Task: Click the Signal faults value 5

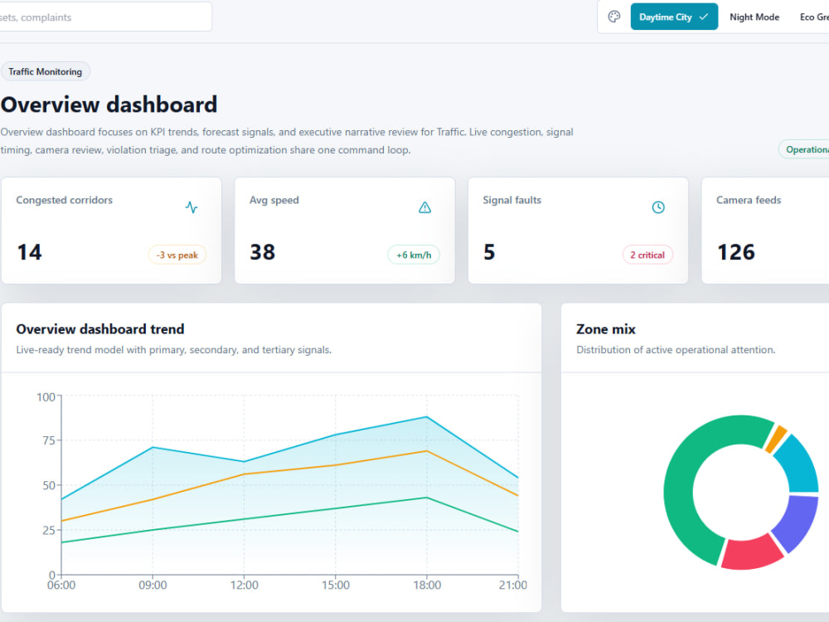Action: (x=490, y=252)
